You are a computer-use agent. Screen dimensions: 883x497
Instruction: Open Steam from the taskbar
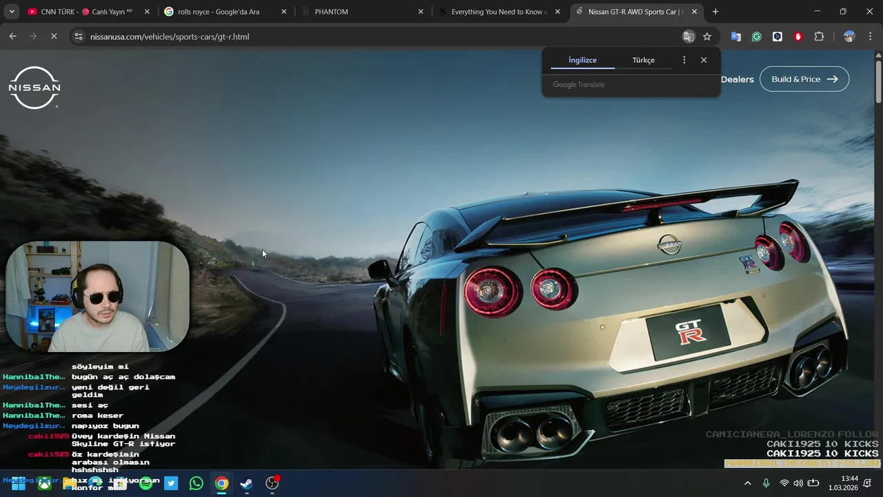point(247,484)
